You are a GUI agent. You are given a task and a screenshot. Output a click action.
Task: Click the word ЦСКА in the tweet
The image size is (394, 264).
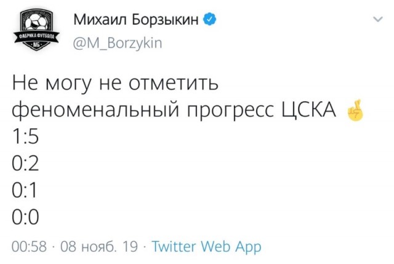(308, 111)
